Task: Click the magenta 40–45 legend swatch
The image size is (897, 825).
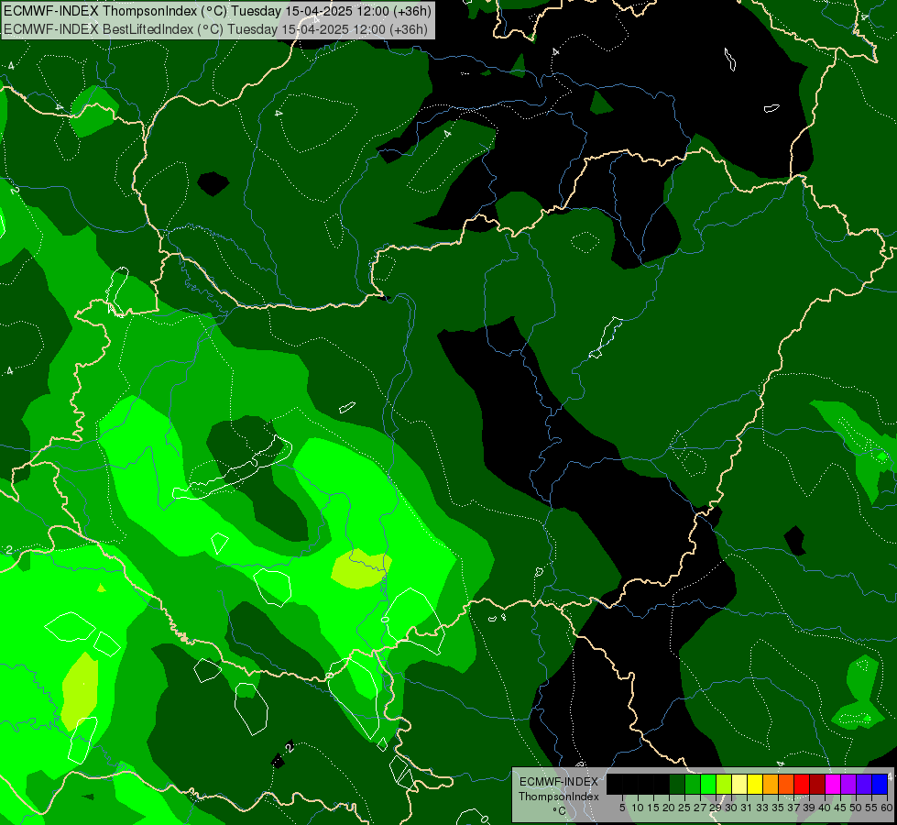Action: click(833, 784)
